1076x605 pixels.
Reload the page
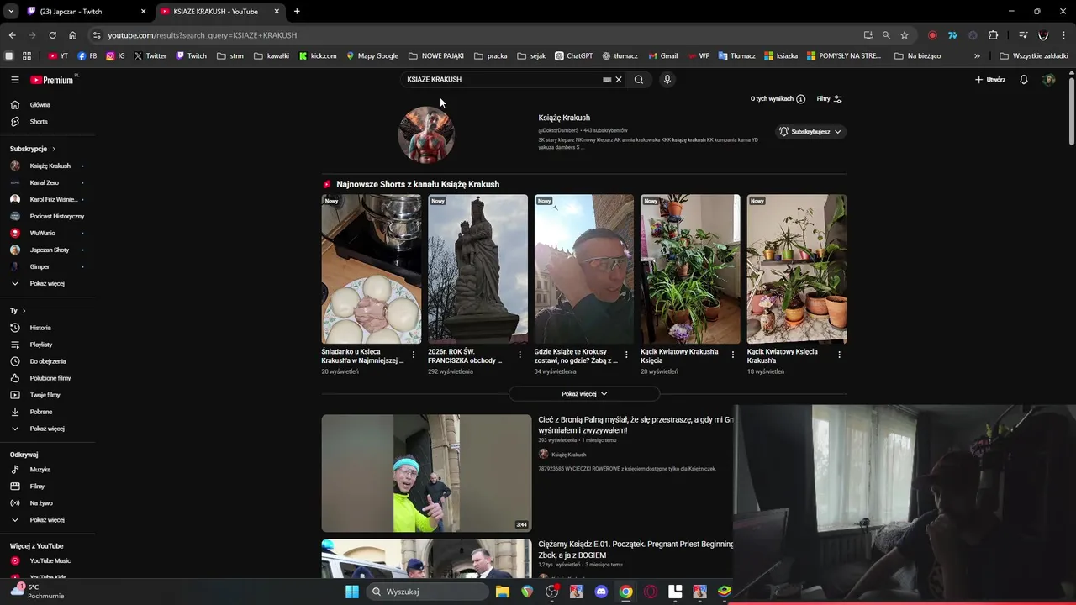[x=52, y=35]
